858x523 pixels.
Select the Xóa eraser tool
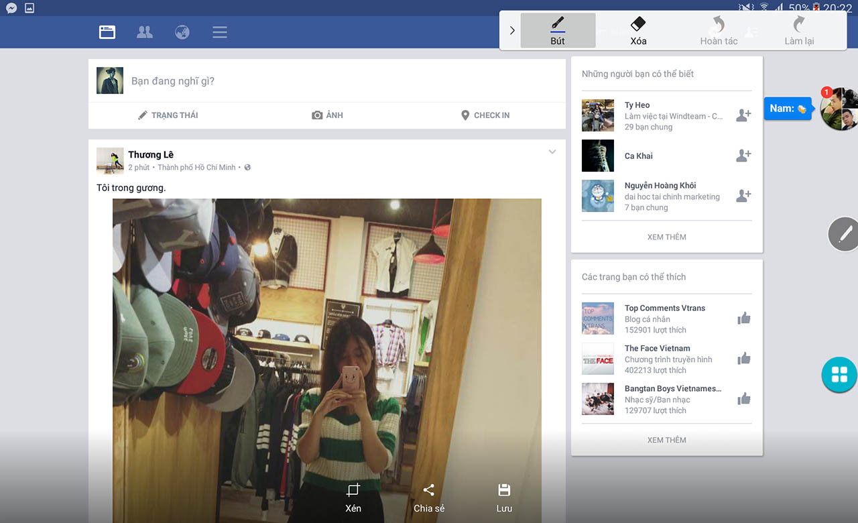pyautogui.click(x=638, y=31)
